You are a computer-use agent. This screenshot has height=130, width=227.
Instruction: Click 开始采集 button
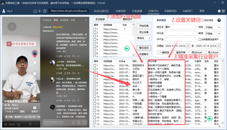pyautogui.click(x=144, y=26)
